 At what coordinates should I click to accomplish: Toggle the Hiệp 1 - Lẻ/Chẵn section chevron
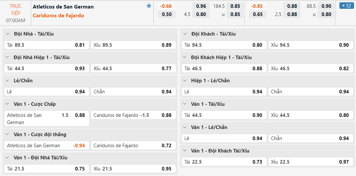[x=185, y=81]
